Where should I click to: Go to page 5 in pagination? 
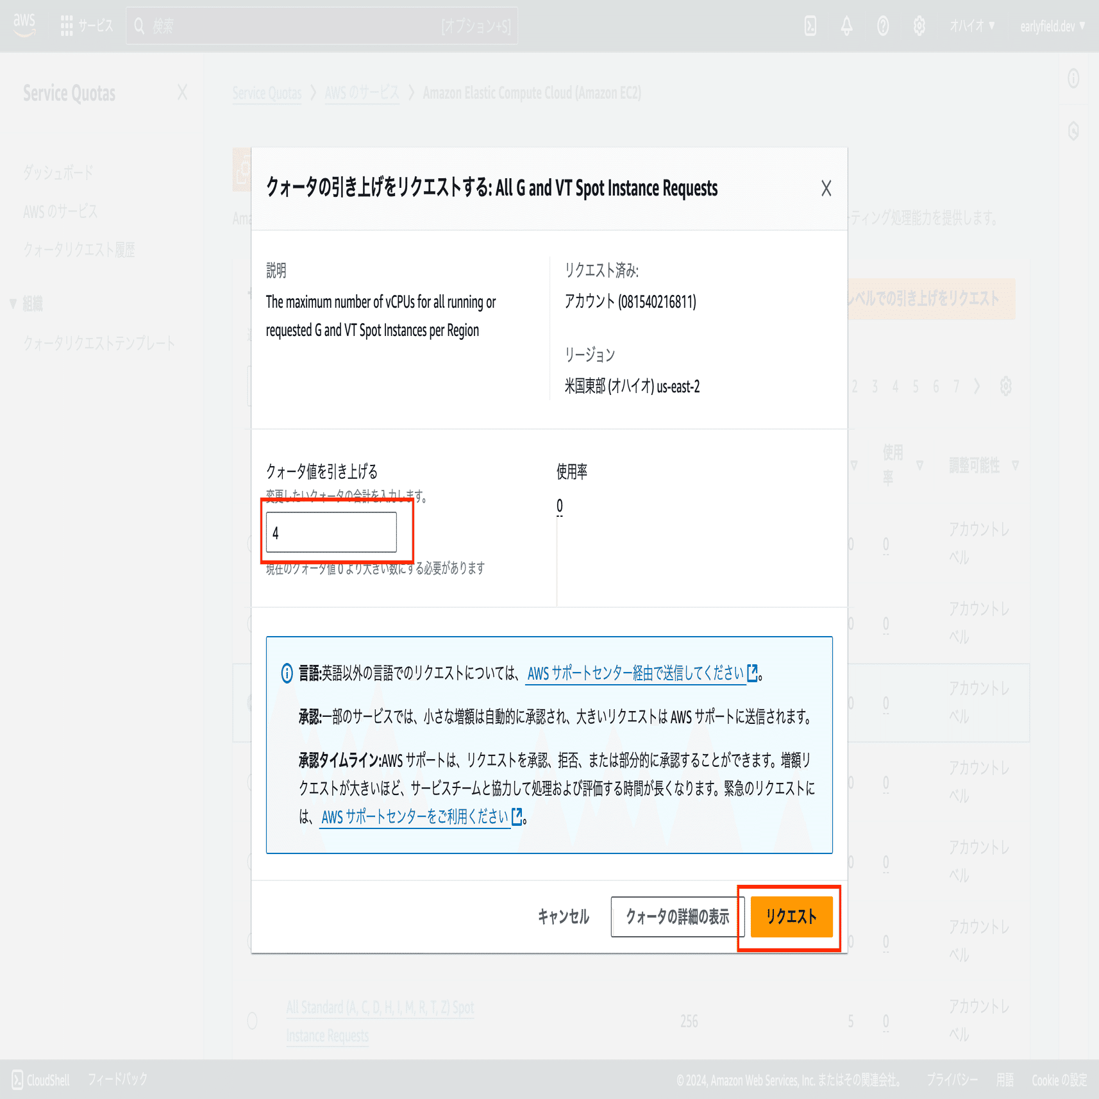tap(916, 386)
